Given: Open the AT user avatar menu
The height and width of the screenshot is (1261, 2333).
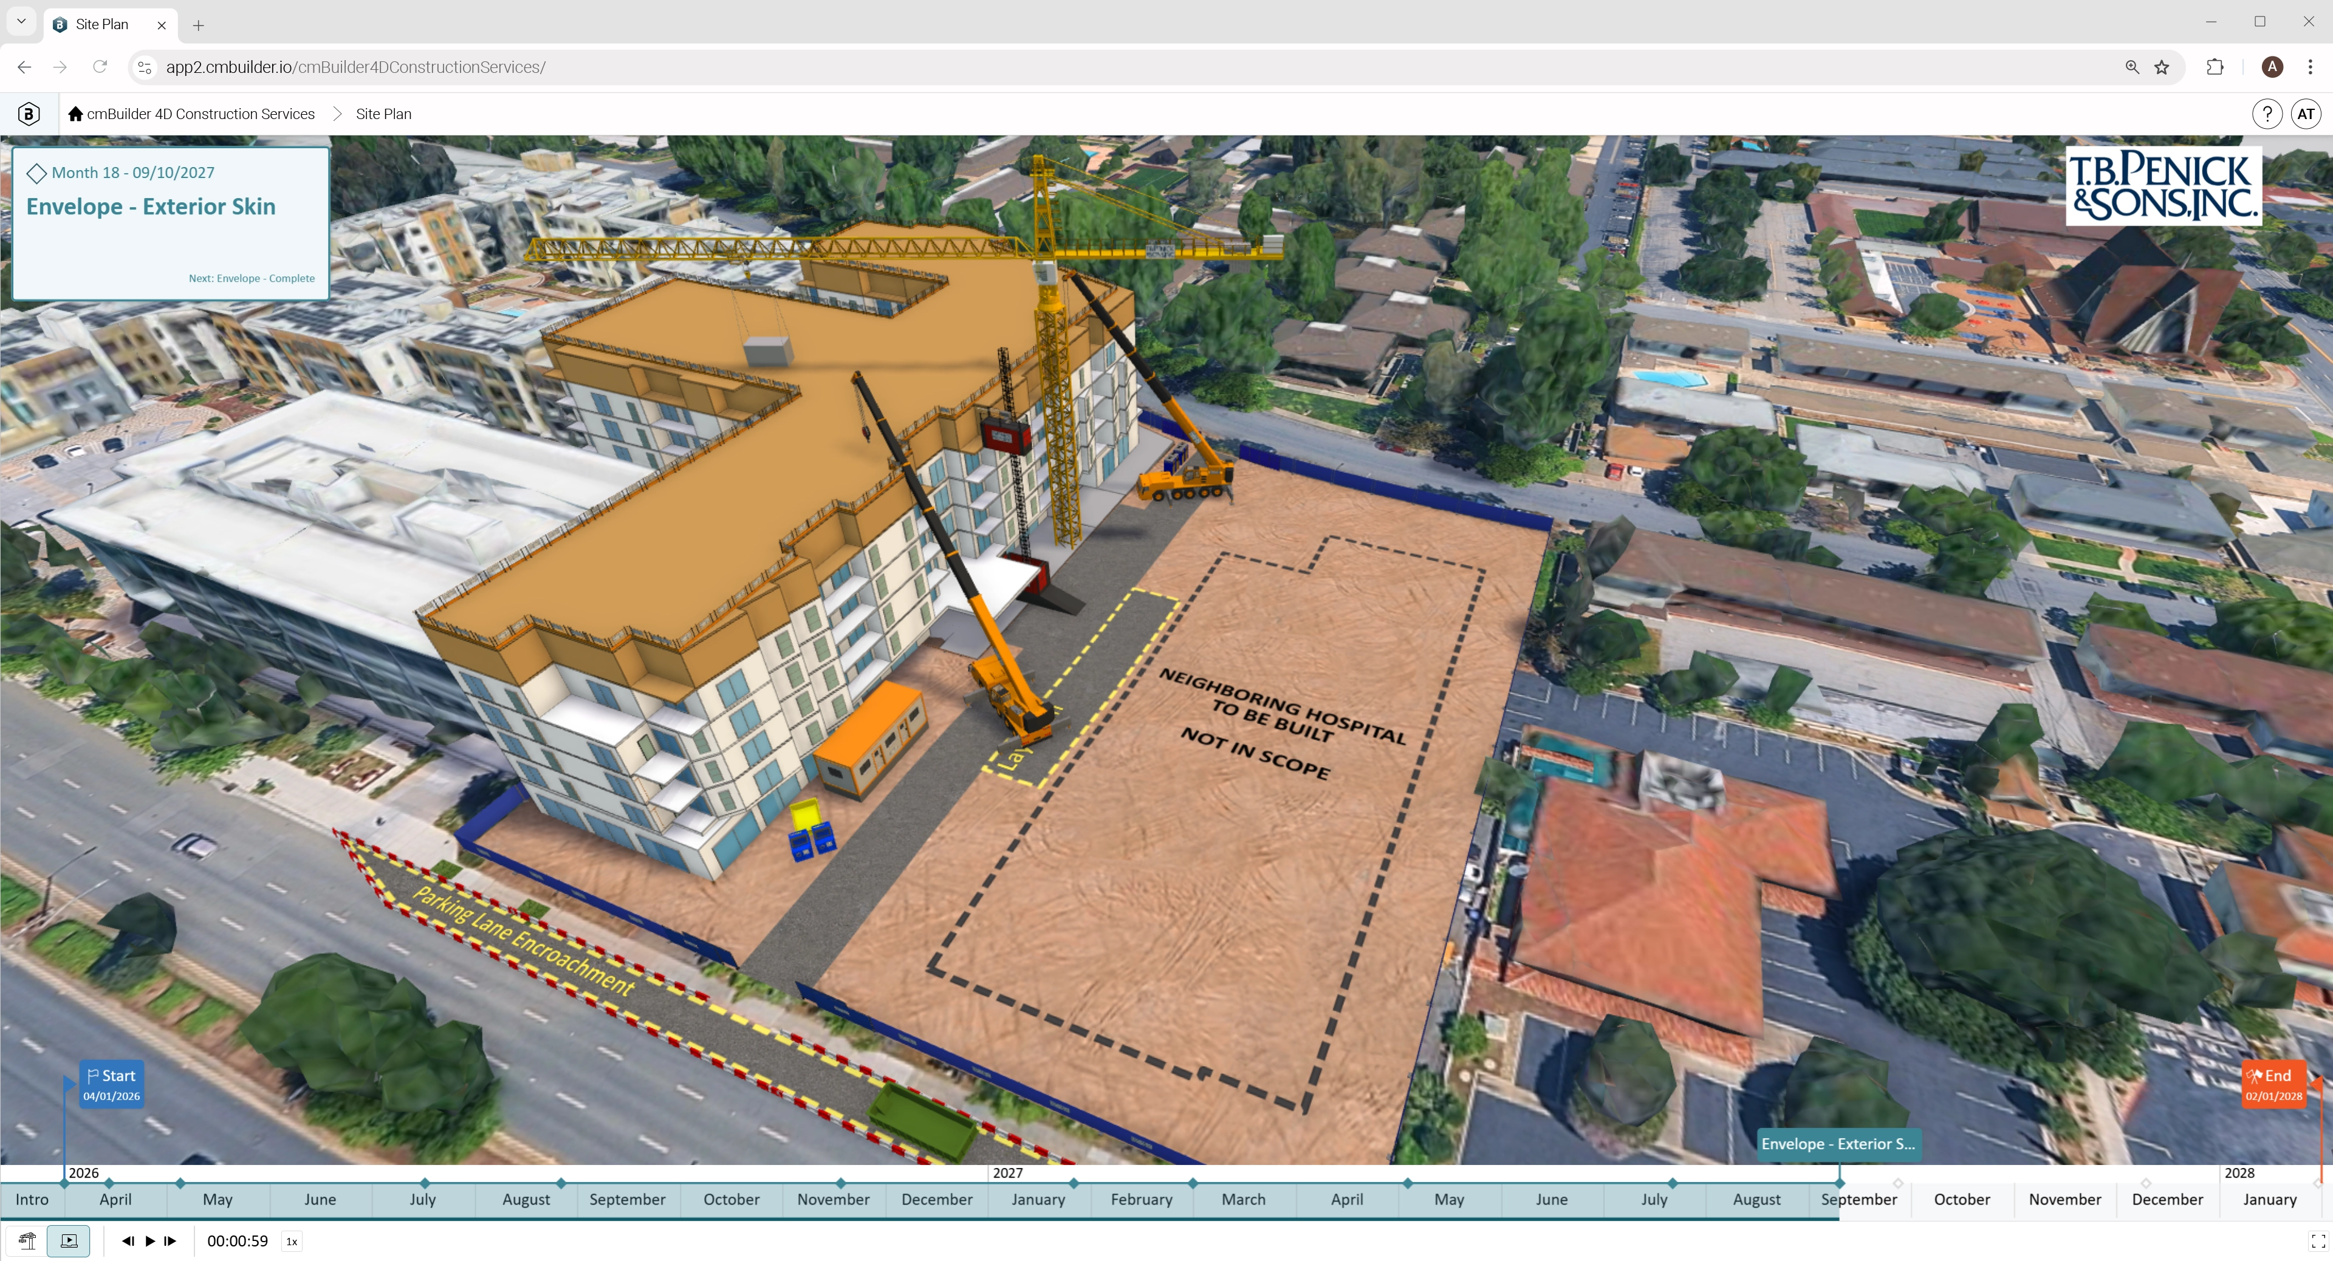Looking at the screenshot, I should 2305,114.
